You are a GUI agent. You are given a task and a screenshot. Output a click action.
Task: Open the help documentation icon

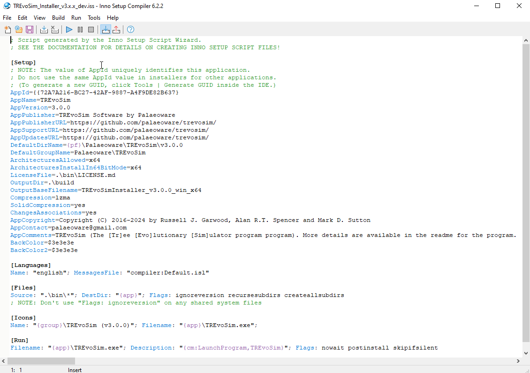click(x=130, y=30)
